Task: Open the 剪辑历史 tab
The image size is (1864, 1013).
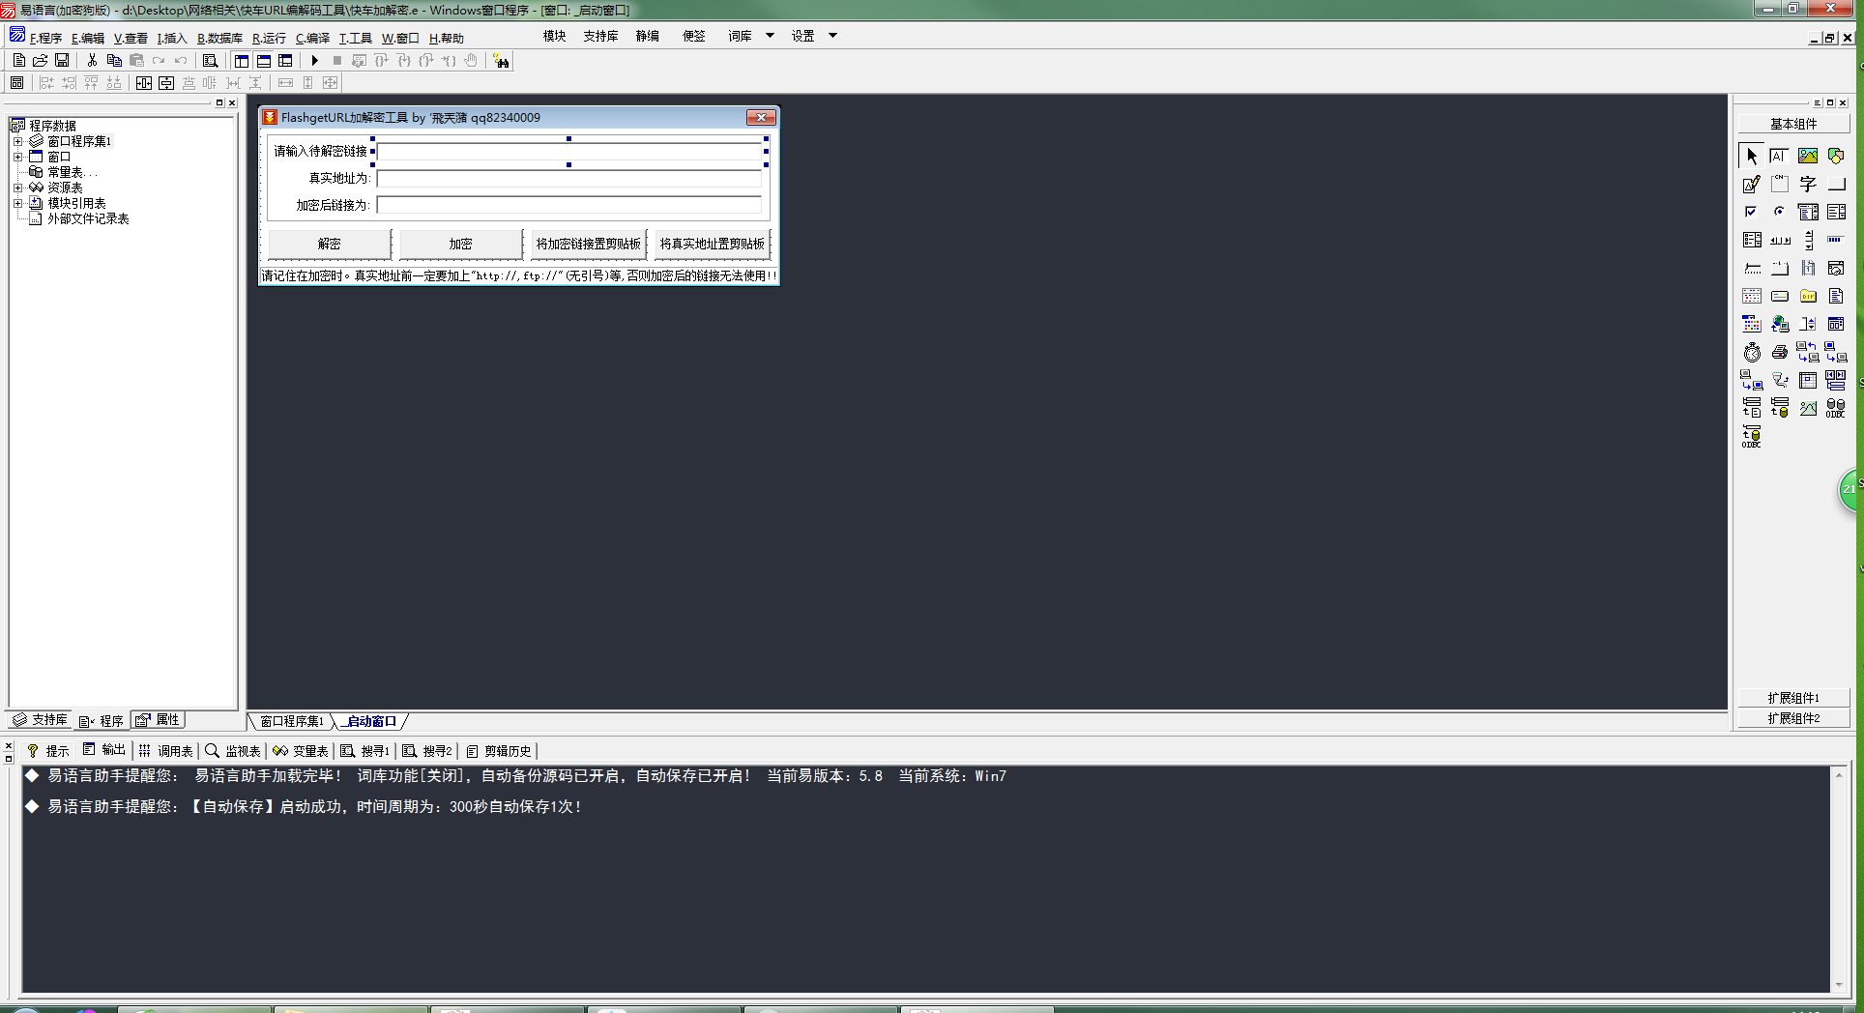Action: (x=499, y=750)
